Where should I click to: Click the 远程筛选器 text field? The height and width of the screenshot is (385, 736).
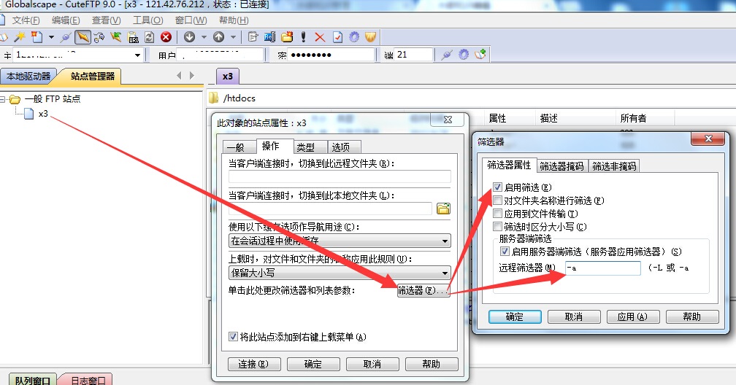(x=602, y=268)
